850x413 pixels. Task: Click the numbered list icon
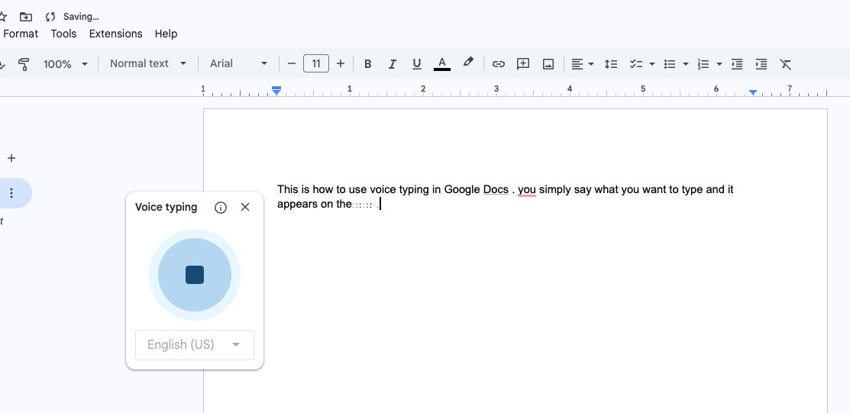(x=703, y=64)
